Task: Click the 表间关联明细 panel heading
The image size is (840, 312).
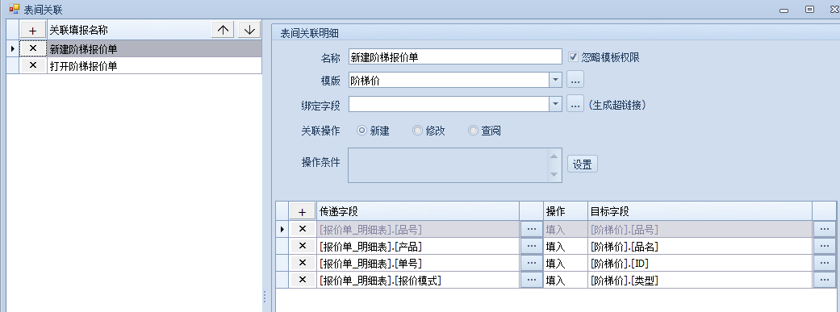Action: [310, 33]
